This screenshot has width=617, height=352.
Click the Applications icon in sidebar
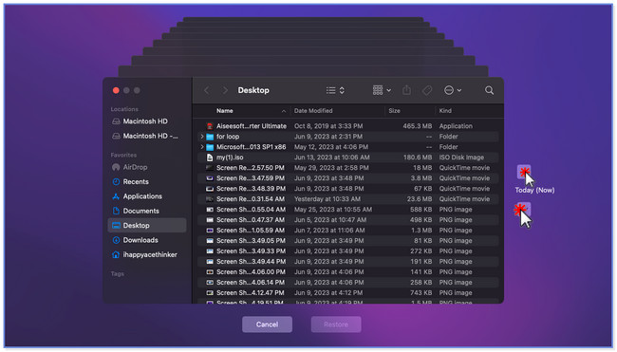coord(116,196)
